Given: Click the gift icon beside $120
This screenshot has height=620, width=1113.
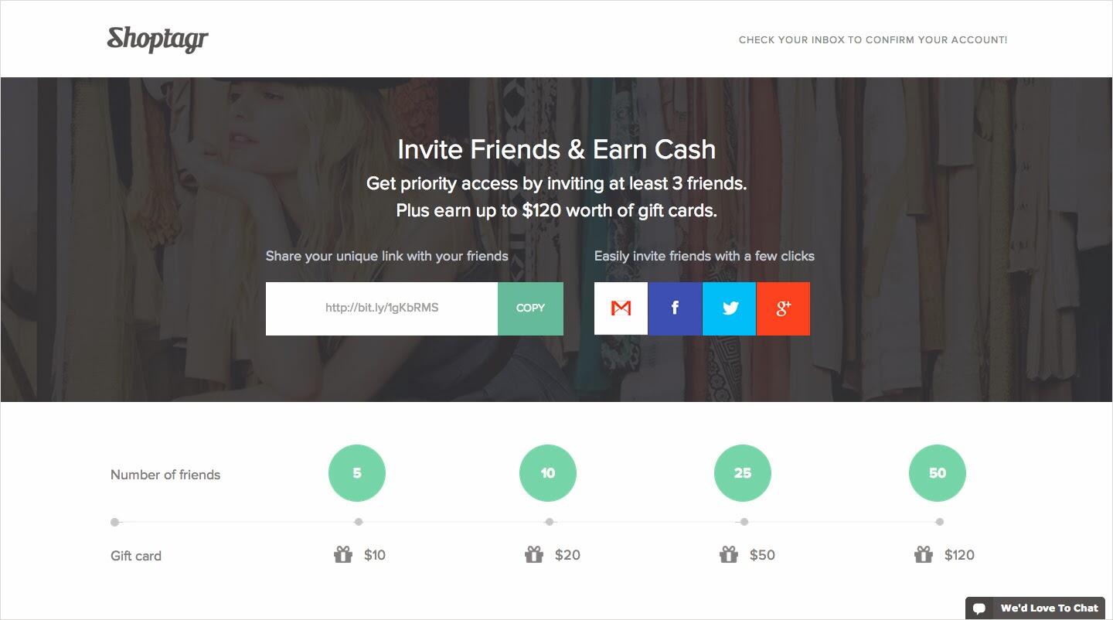Looking at the screenshot, I should click(924, 554).
